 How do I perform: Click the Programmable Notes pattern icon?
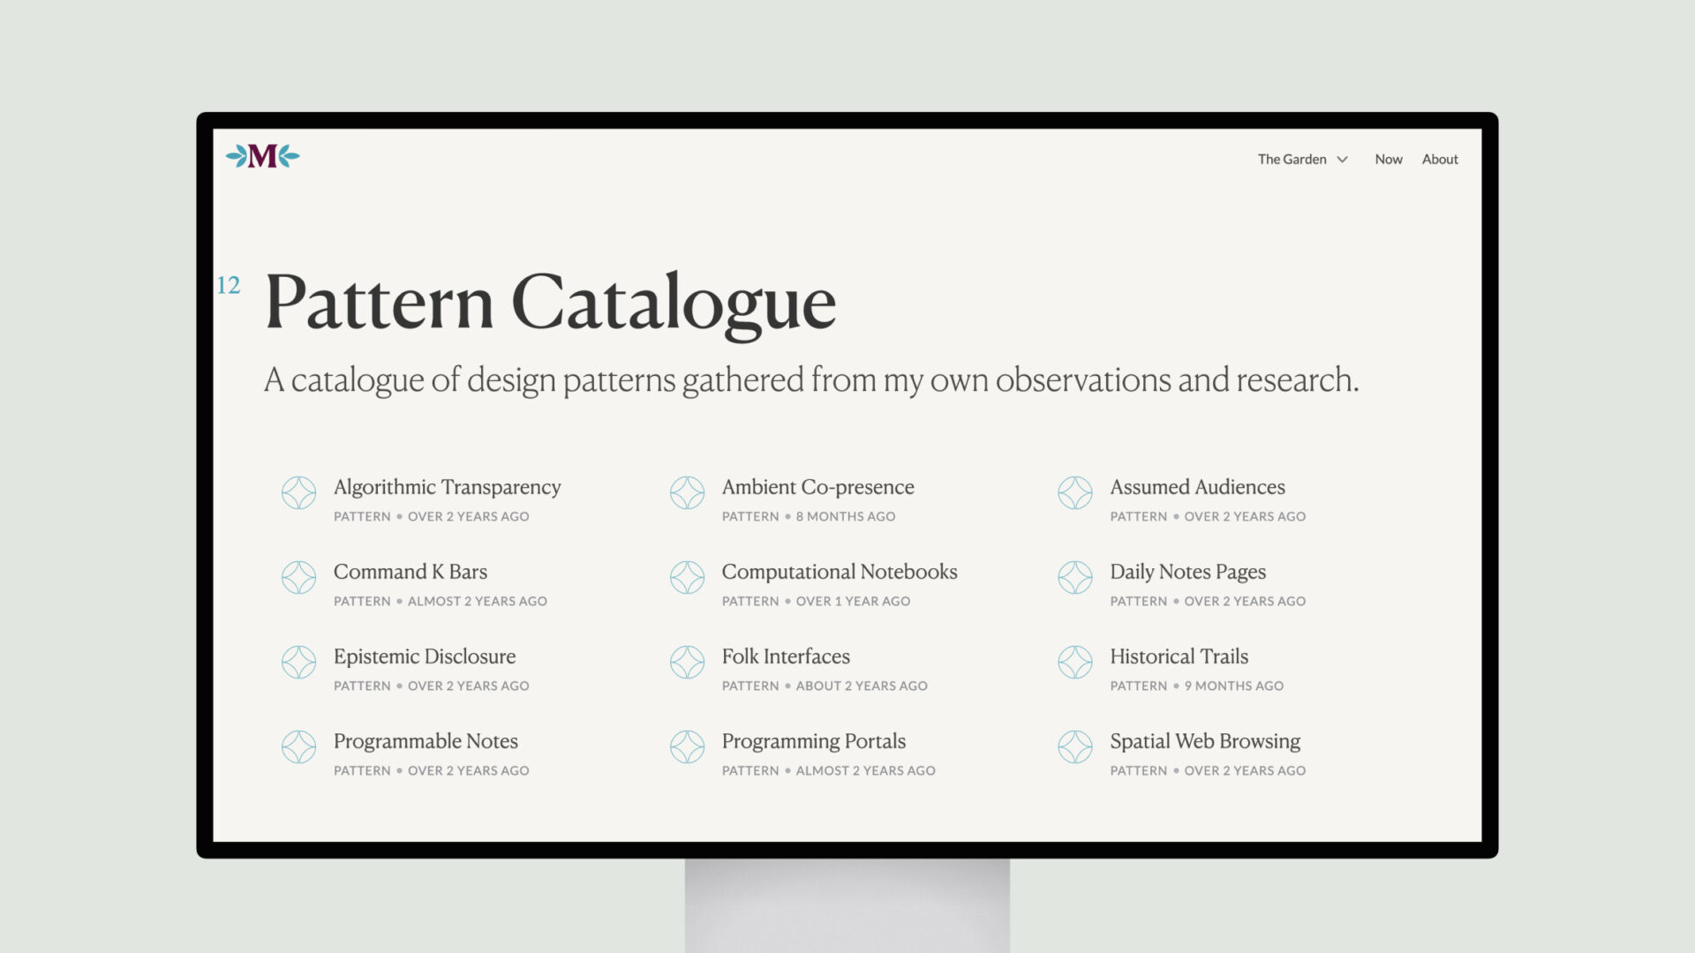point(298,747)
